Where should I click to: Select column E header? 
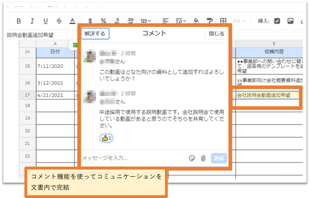tap(269, 44)
